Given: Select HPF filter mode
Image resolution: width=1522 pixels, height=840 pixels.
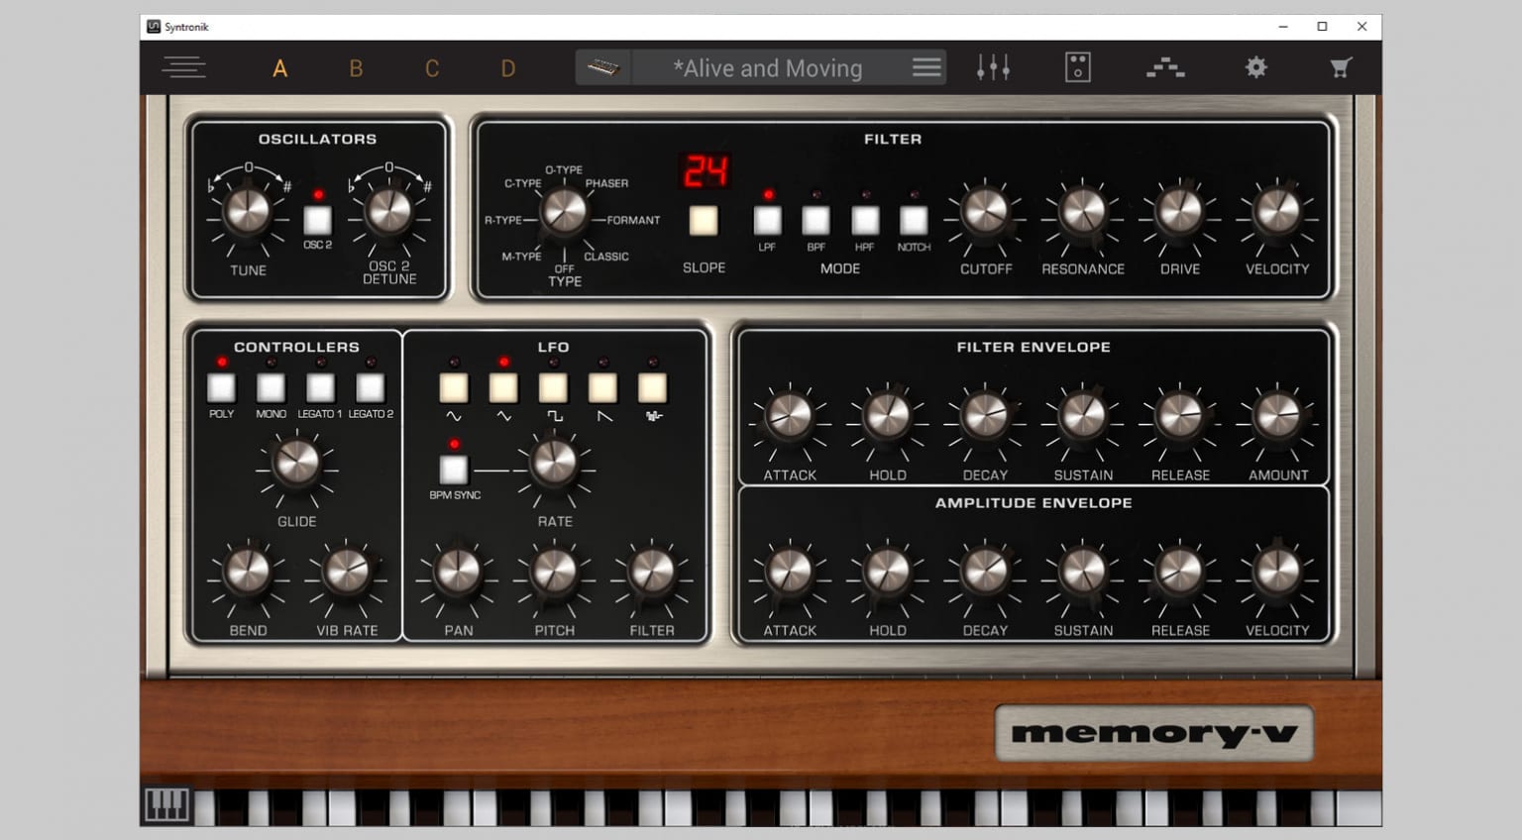Looking at the screenshot, I should (864, 220).
